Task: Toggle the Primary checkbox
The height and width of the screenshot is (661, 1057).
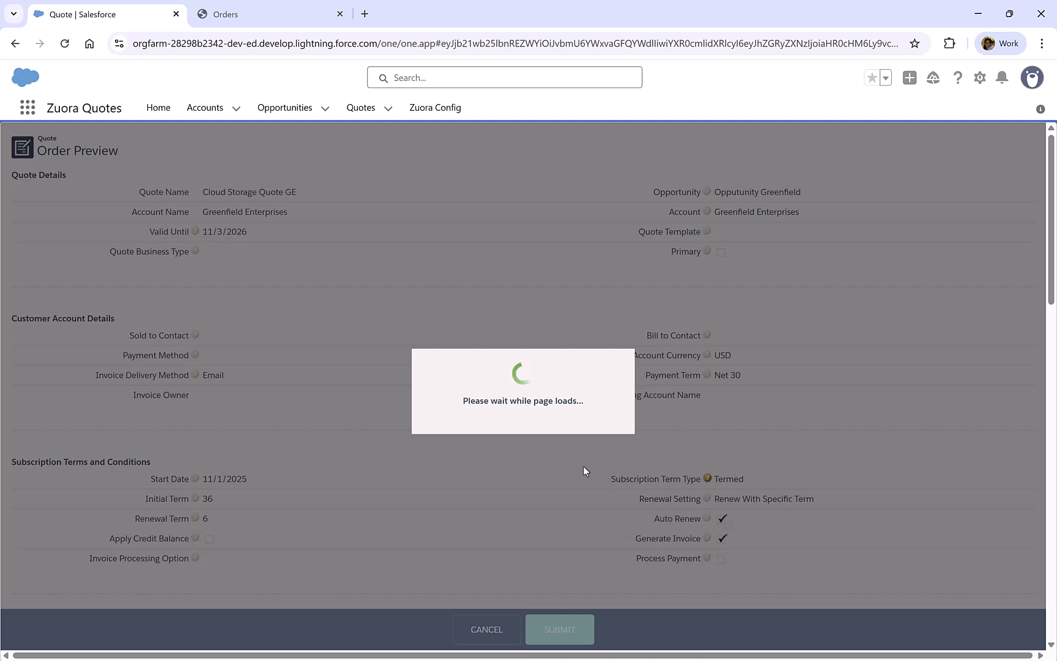Action: [x=721, y=252]
